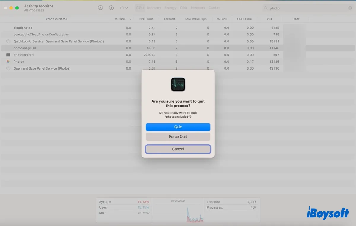Click the QuickLookUIService shield icon
This screenshot has width=356, height=226.
[x=8, y=41]
